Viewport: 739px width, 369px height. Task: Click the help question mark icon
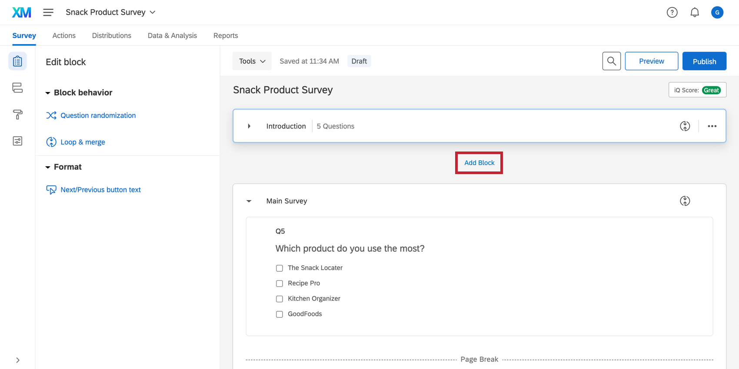coord(672,13)
